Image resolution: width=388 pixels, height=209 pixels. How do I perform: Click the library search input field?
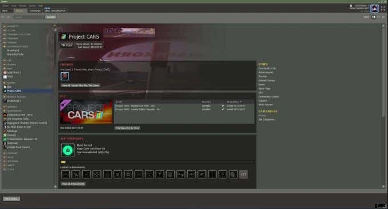click(29, 17)
